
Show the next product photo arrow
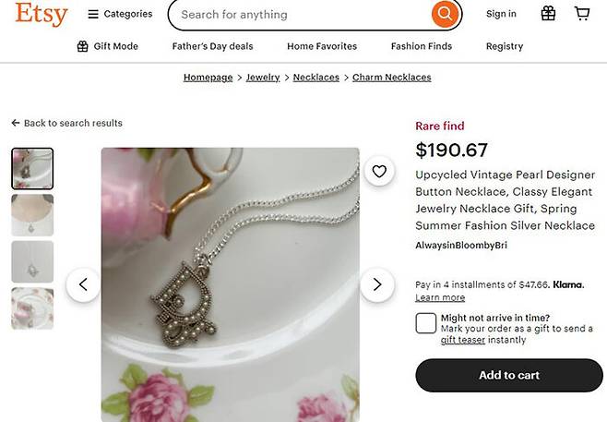click(376, 284)
